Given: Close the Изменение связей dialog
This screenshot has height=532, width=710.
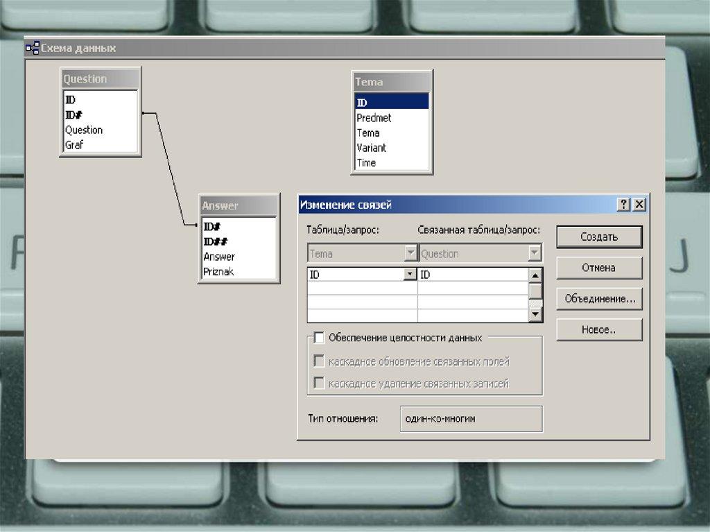Looking at the screenshot, I should (639, 205).
